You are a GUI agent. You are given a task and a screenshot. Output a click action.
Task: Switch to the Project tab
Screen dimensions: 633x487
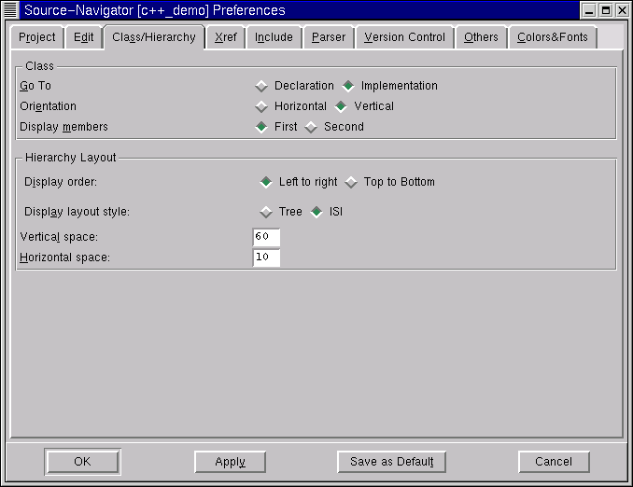[36, 37]
